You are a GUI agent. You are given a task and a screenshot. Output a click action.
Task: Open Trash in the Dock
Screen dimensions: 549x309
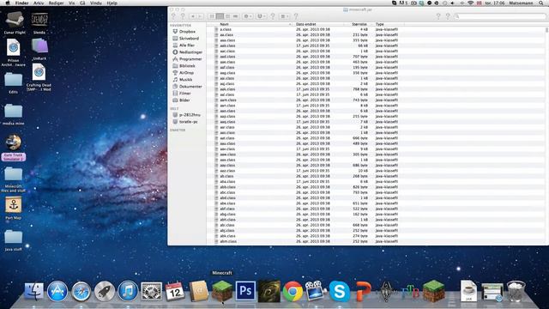(516, 291)
